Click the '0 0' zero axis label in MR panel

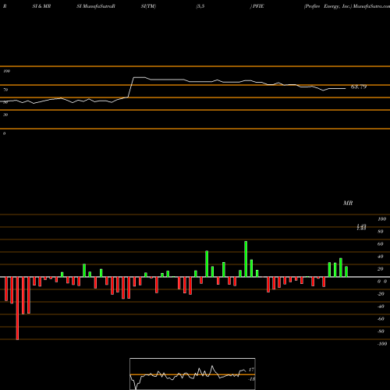382,282
